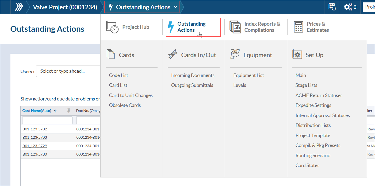375x186 pixels.
Task: Open Stage Lists
Action: tap(306, 85)
